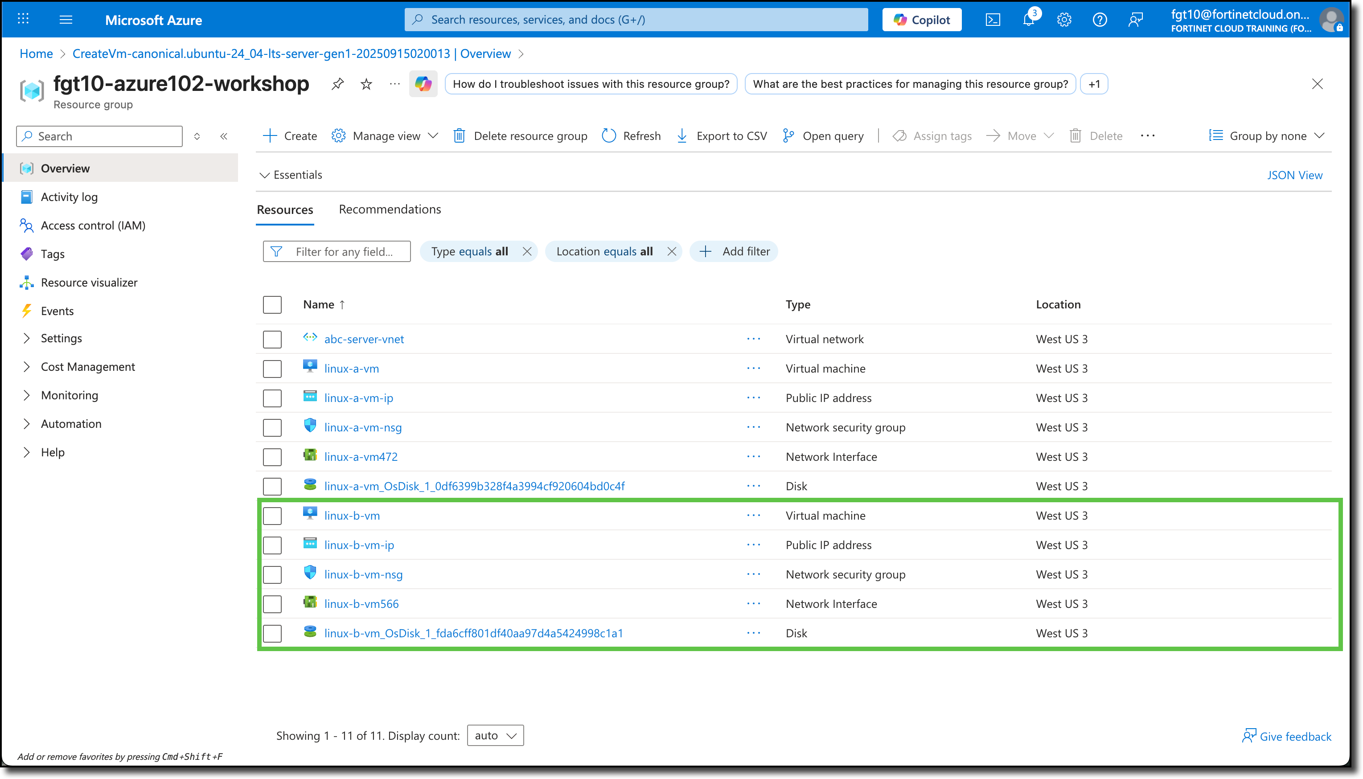Image resolution: width=1363 pixels, height=779 pixels.
Task: Expand the Settings section in the sidebar
Action: pos(62,338)
